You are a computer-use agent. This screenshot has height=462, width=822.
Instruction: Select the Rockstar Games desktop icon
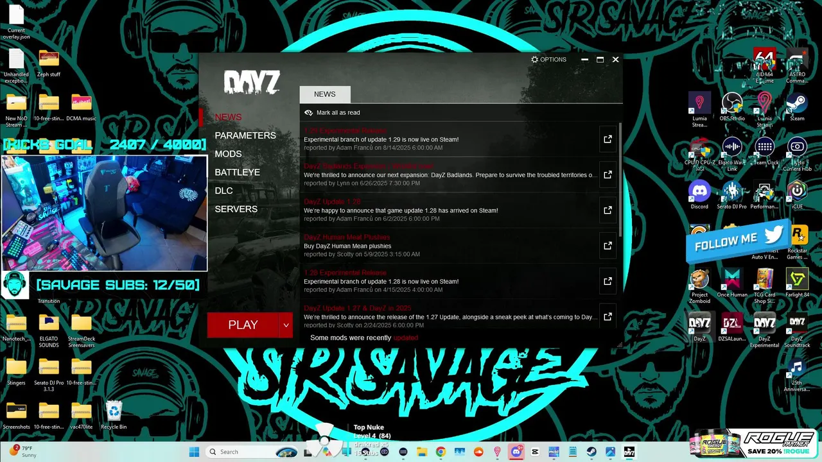point(797,242)
